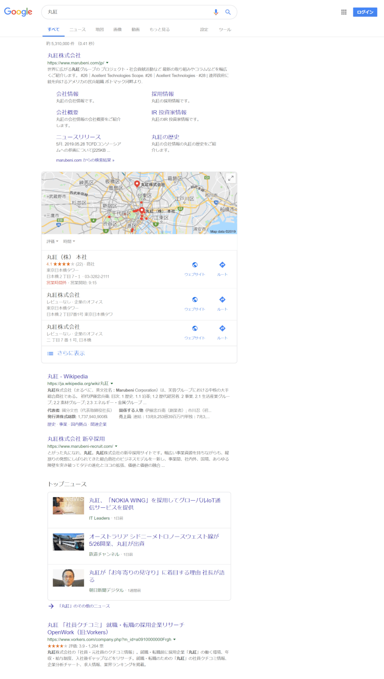The image size is (384, 679).
Task: Switch to the ニュース tab
Action: click(x=78, y=30)
